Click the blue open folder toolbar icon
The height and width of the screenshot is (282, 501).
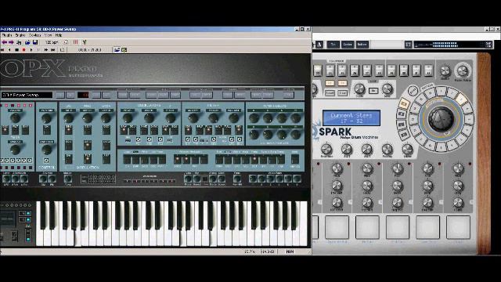(27, 42)
